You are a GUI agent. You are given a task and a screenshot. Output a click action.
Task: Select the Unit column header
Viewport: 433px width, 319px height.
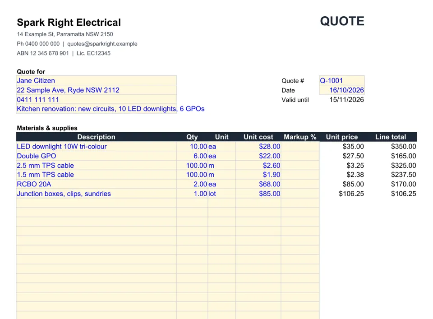tap(222, 137)
